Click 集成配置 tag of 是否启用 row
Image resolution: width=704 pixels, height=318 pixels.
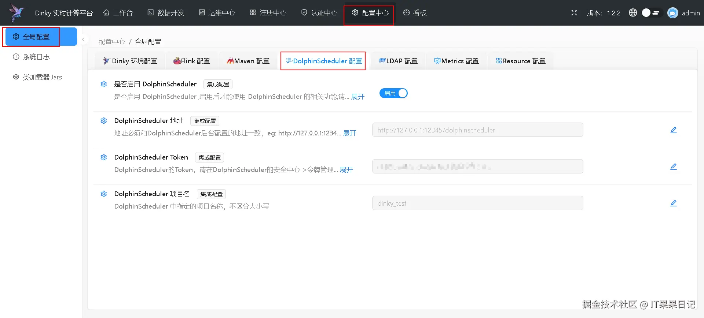218,85
